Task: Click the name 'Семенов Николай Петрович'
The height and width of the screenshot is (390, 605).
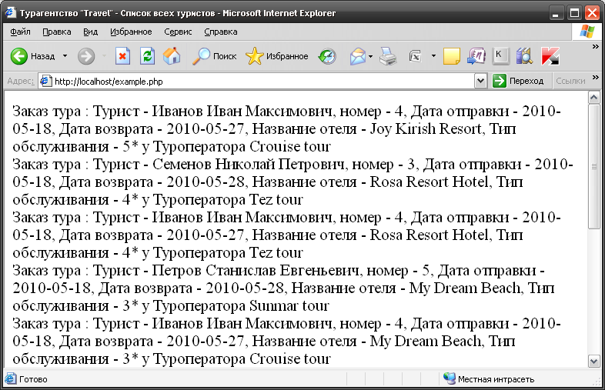Action: tap(249, 165)
